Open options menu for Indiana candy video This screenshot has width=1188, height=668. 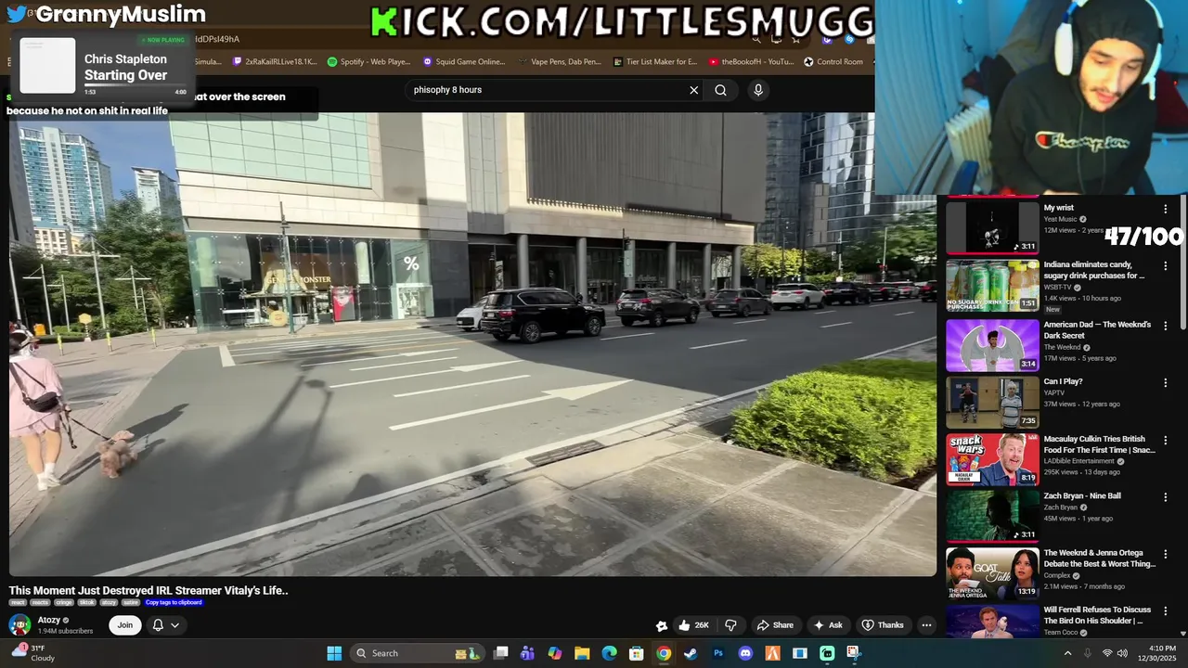pos(1166,266)
